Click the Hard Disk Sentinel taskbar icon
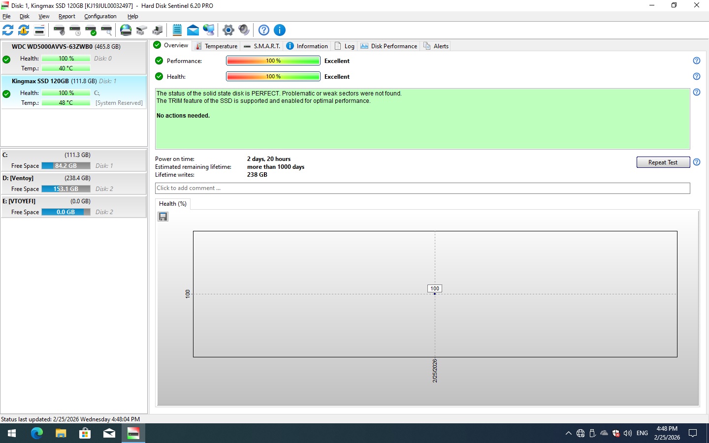The image size is (709, 443). click(133, 433)
